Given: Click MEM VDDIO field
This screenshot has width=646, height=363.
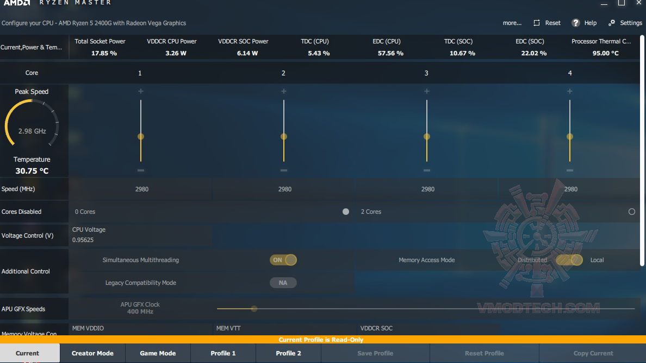Looking at the screenshot, I should tap(140, 329).
